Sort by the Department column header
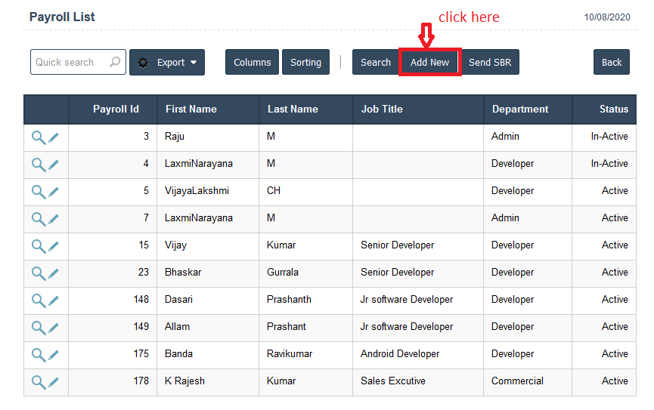 coord(519,109)
